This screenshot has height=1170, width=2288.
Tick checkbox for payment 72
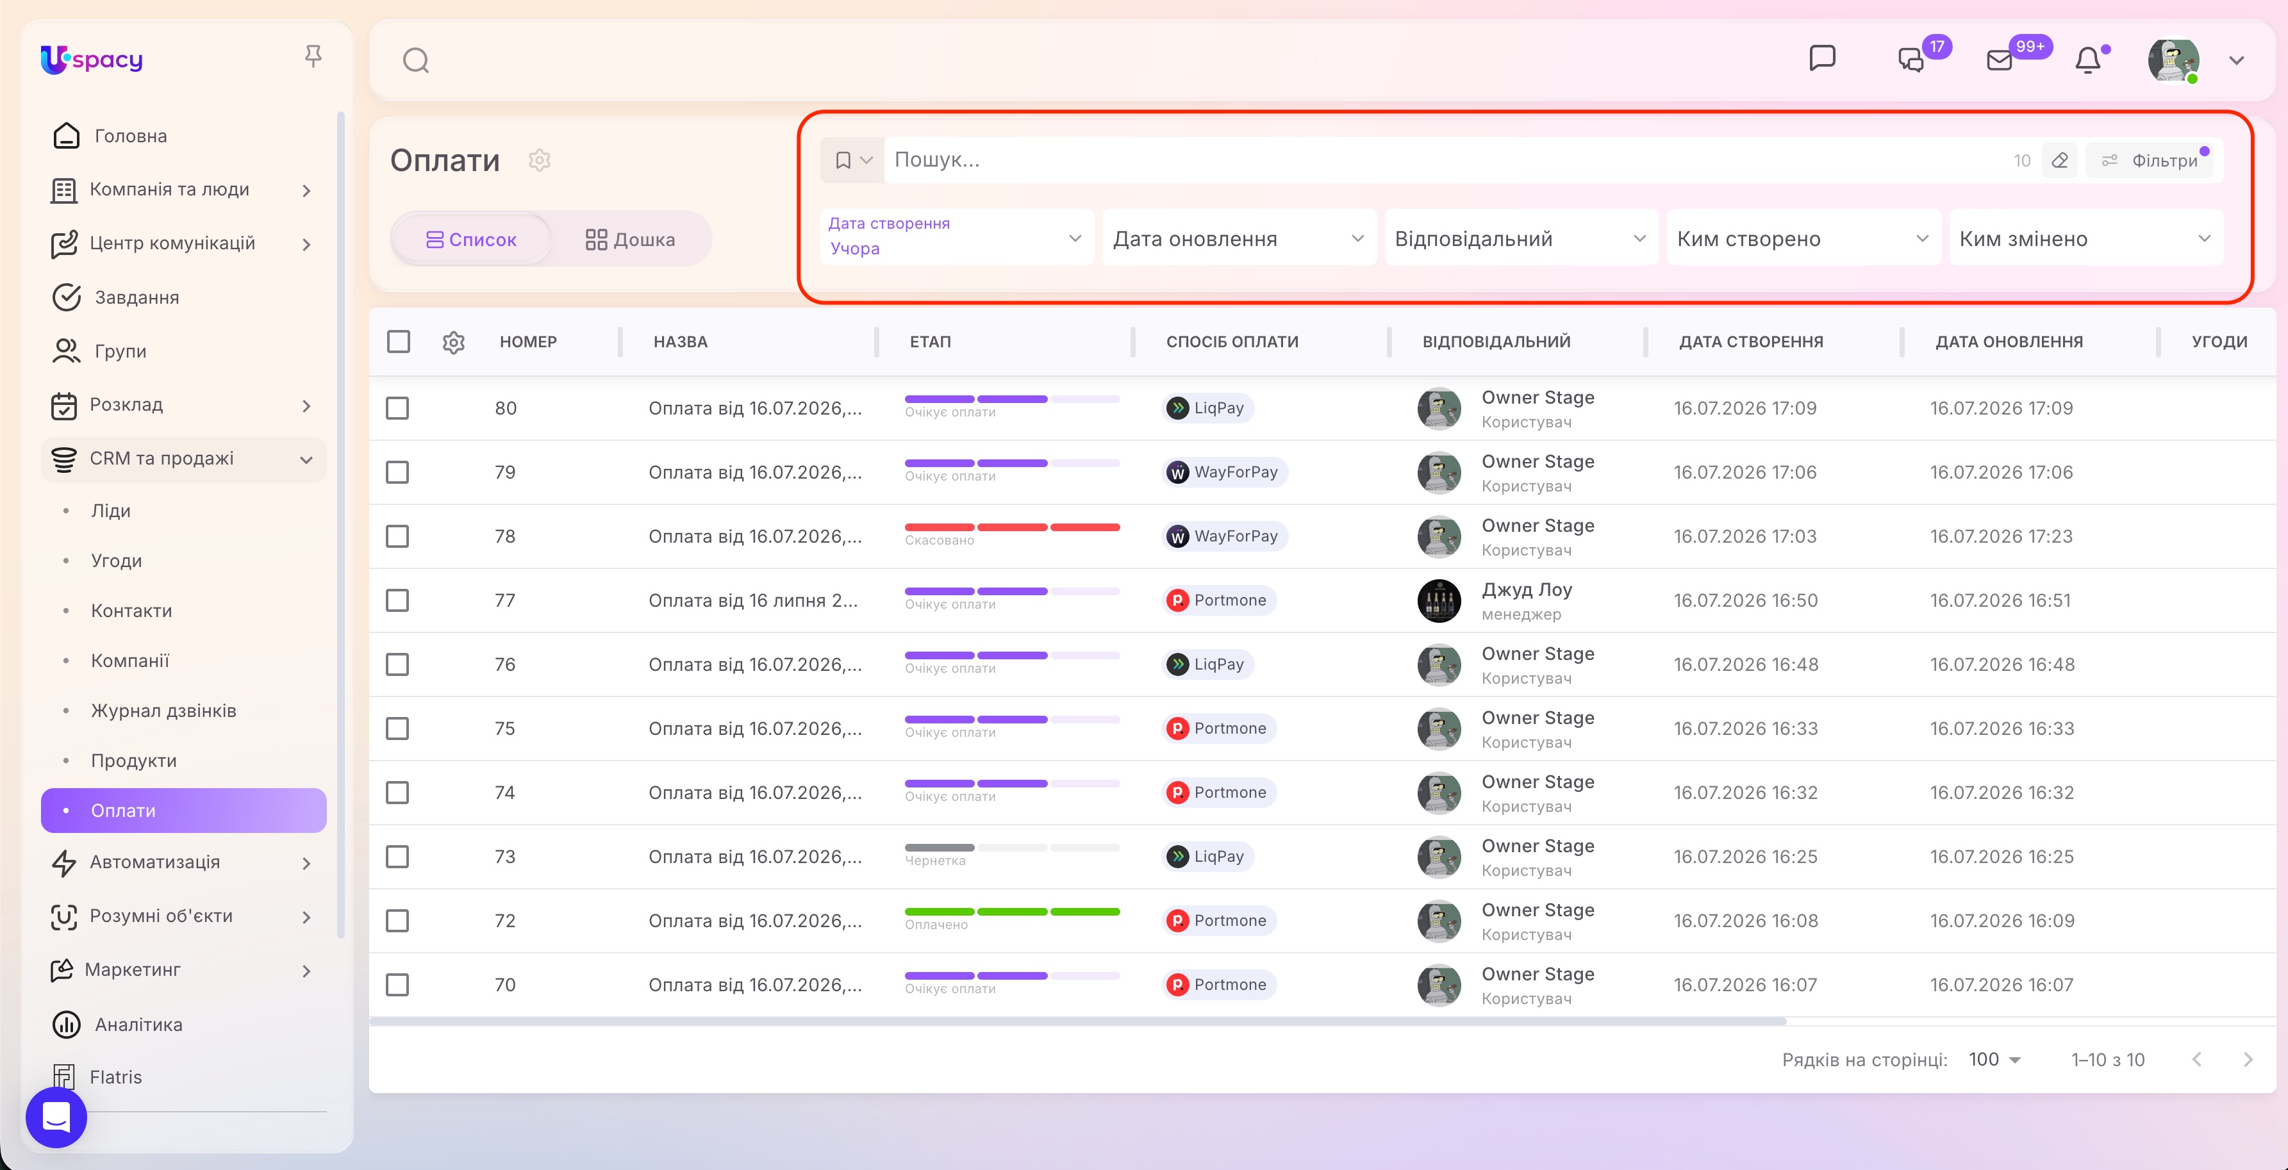397,921
